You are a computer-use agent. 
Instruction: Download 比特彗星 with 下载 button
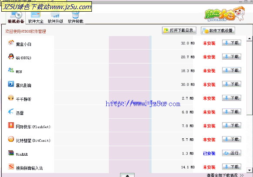232,139
